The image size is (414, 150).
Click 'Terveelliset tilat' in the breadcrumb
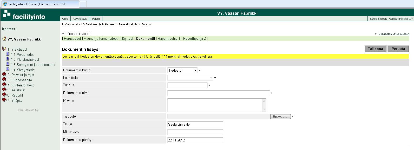(x=128, y=24)
